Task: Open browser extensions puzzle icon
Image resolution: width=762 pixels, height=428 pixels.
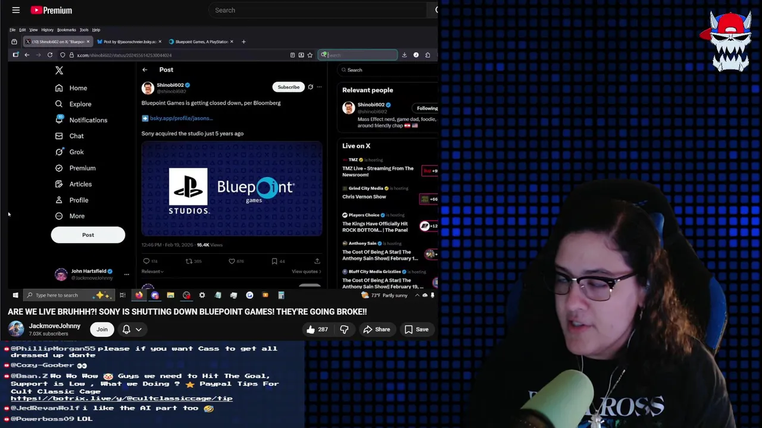Action: click(x=427, y=55)
